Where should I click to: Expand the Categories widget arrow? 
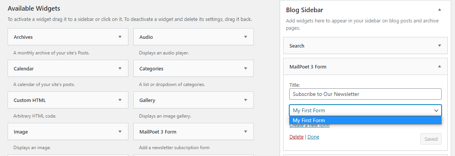pos(245,68)
